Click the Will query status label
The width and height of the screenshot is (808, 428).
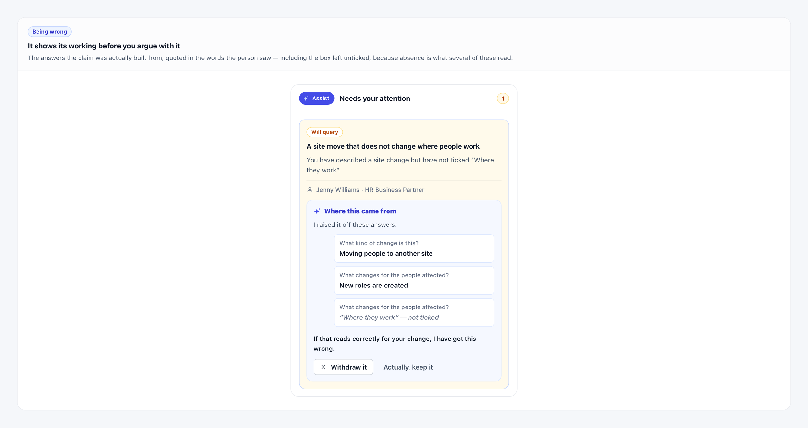point(324,132)
